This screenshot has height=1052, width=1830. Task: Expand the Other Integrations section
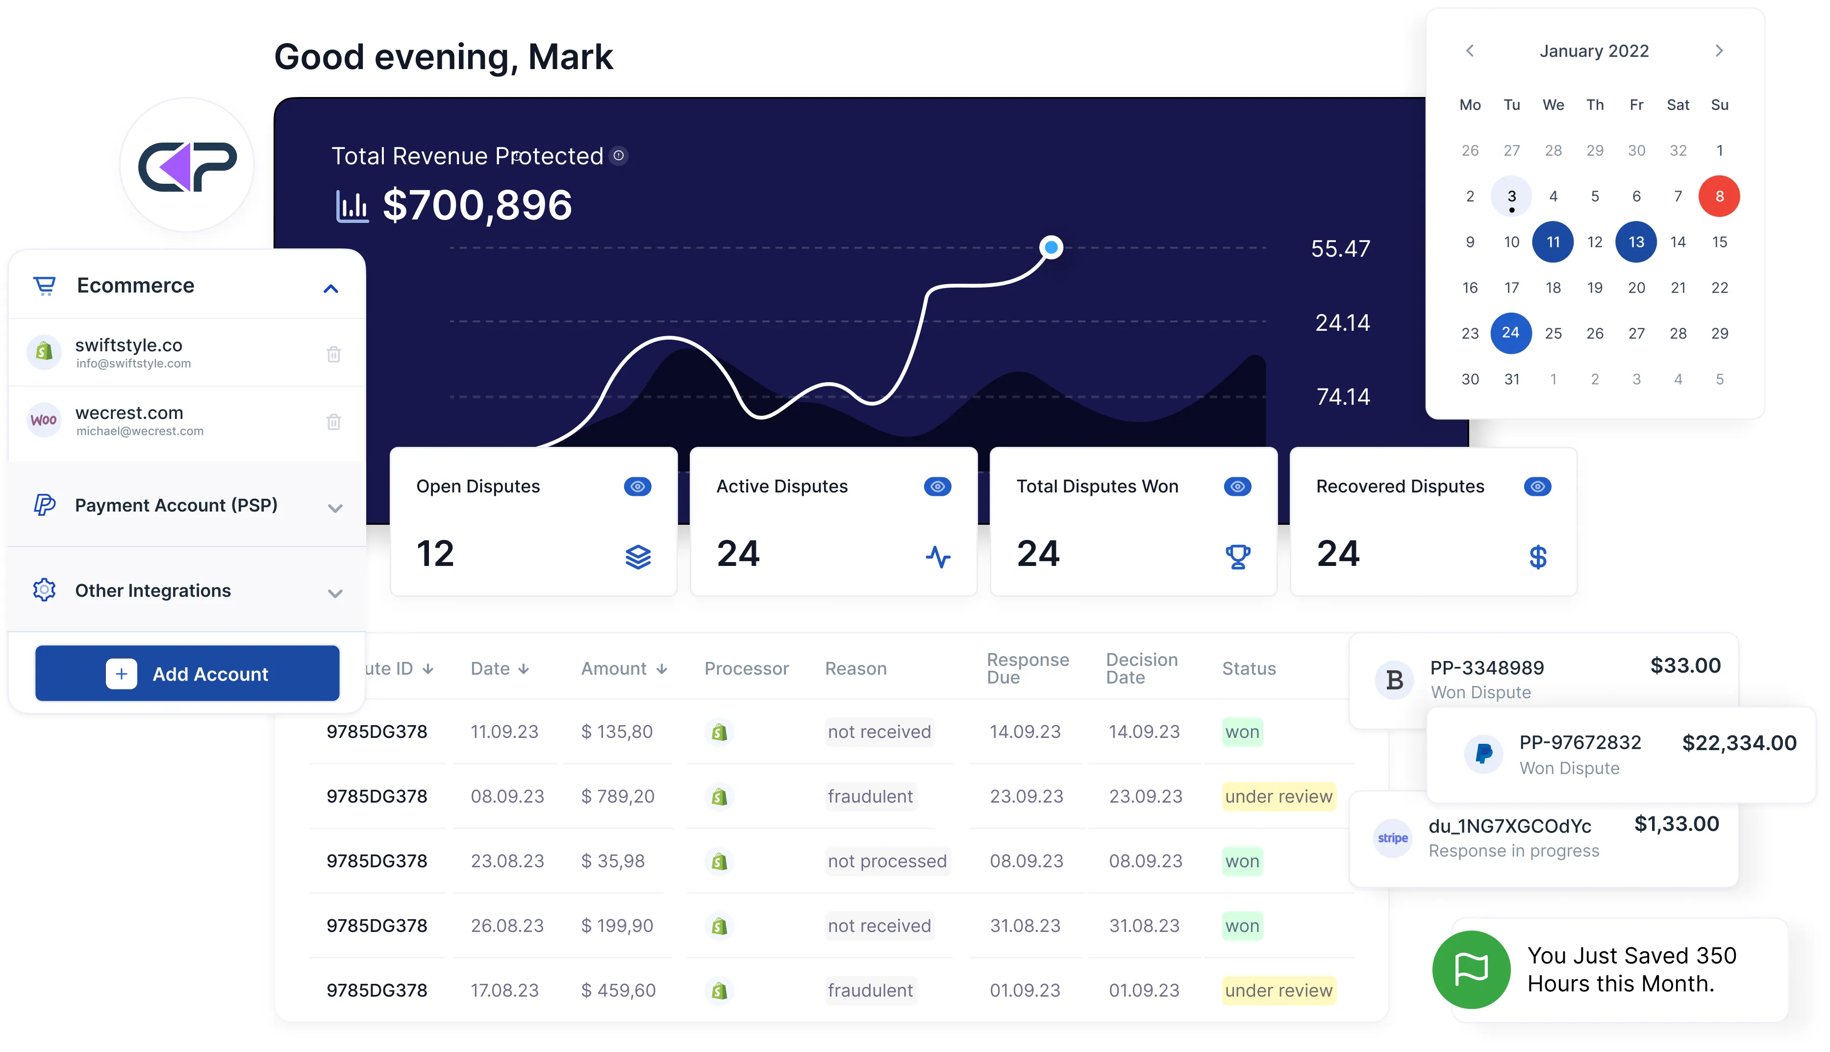pyautogui.click(x=335, y=593)
